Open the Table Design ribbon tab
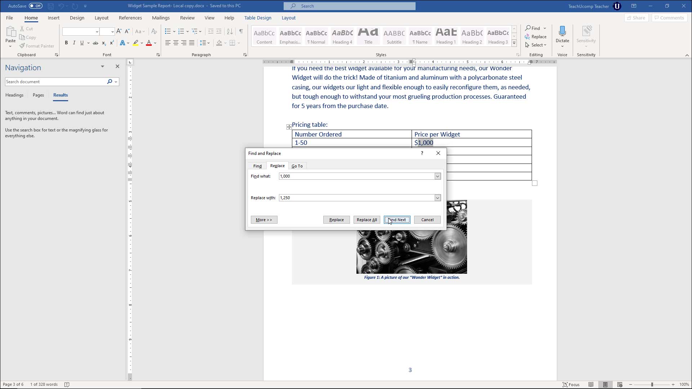The height and width of the screenshot is (389, 692). [258, 18]
